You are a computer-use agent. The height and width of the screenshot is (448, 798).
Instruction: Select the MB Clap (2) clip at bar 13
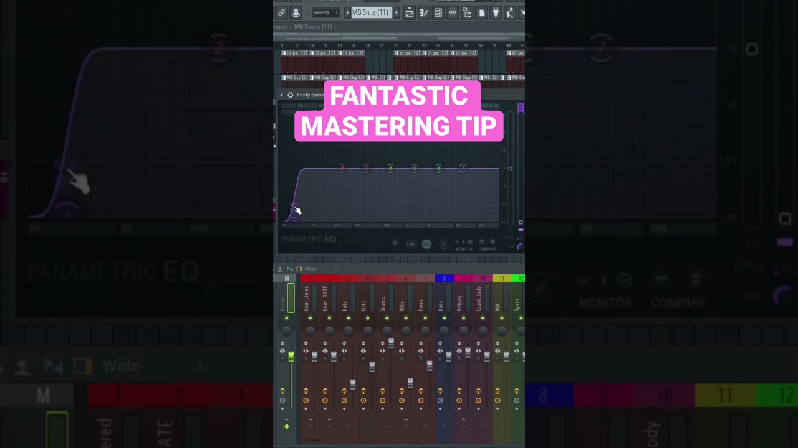(323, 77)
